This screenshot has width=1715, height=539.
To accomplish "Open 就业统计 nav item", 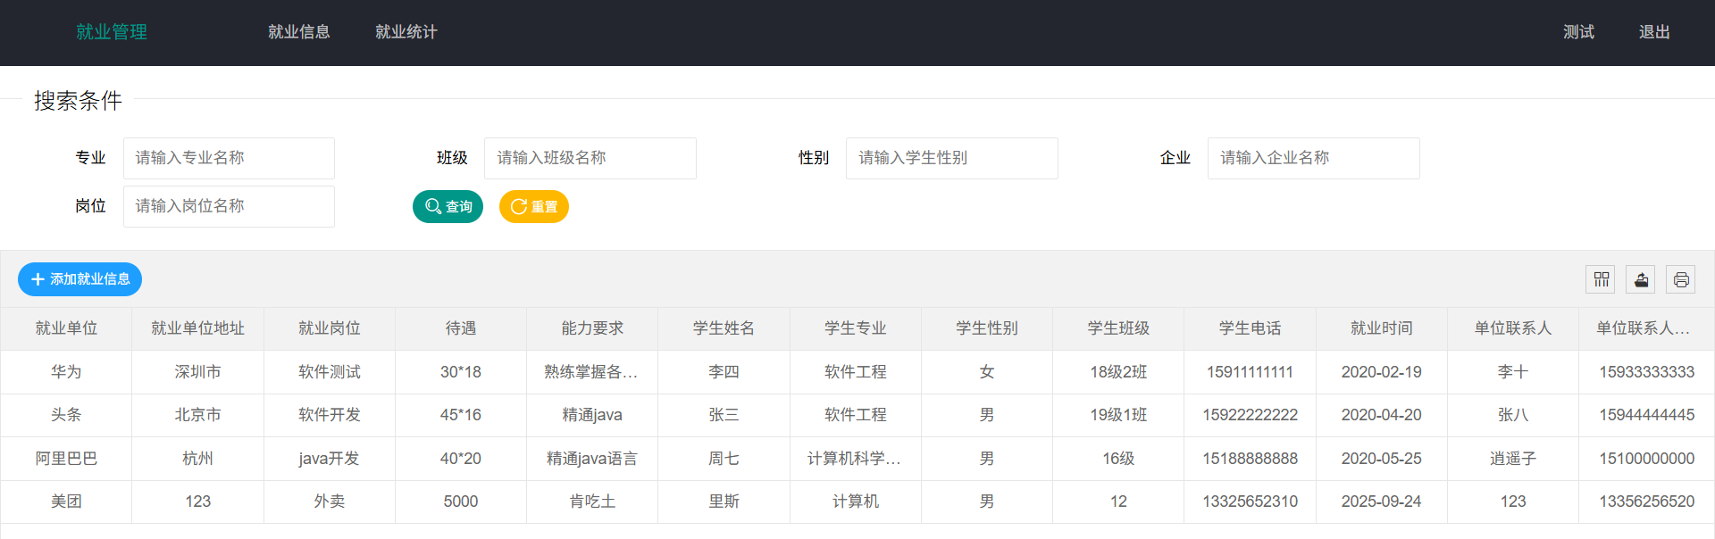I will pyautogui.click(x=406, y=32).
